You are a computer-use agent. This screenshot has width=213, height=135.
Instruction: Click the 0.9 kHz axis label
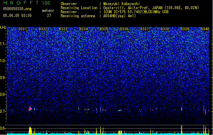click(x=3, y=78)
